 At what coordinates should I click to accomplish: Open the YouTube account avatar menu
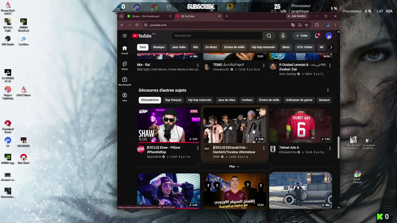pos(329,36)
